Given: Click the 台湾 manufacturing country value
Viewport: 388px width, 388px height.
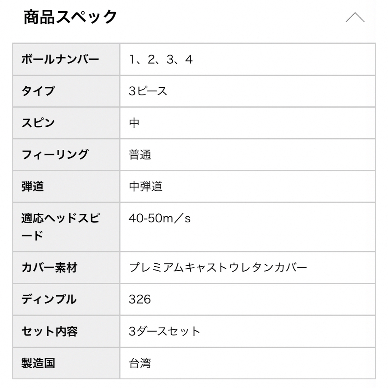Looking at the screenshot, I should point(140,363).
